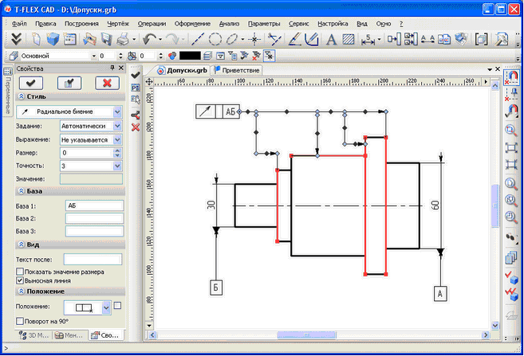The height and width of the screenshot is (356, 524).
Task: Click the bracketed 3D box icon
Action: pyautogui.click(x=481, y=39)
